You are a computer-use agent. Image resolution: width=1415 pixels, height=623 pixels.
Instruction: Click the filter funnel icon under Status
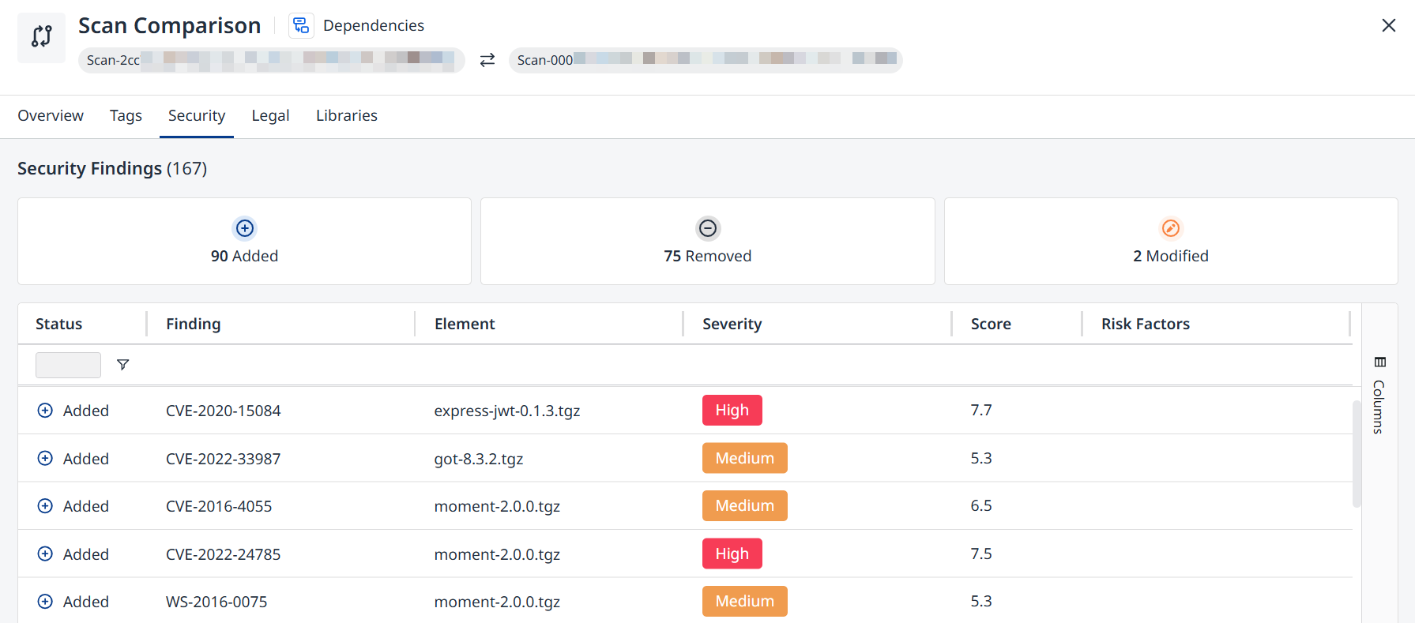122,365
